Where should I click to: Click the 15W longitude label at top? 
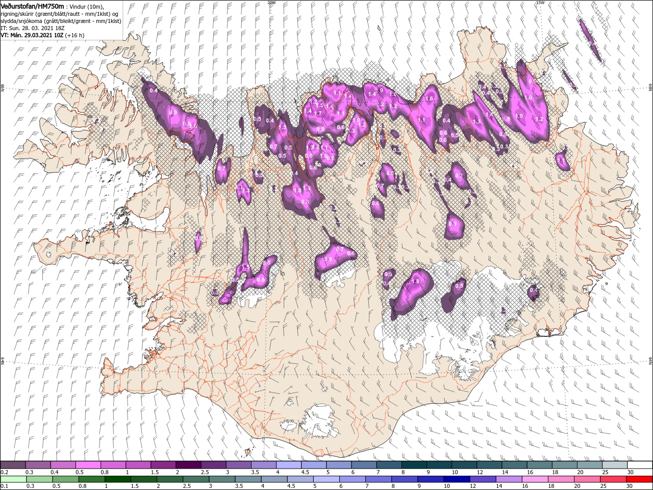point(540,3)
